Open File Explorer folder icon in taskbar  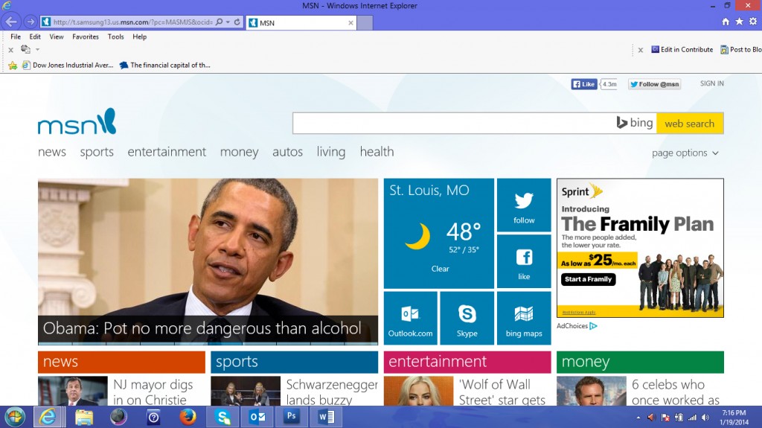point(84,418)
